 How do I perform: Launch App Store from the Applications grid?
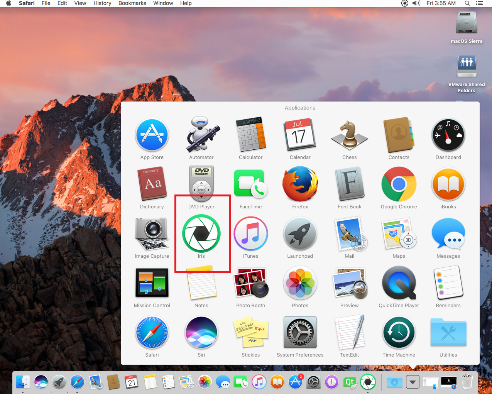pos(152,135)
